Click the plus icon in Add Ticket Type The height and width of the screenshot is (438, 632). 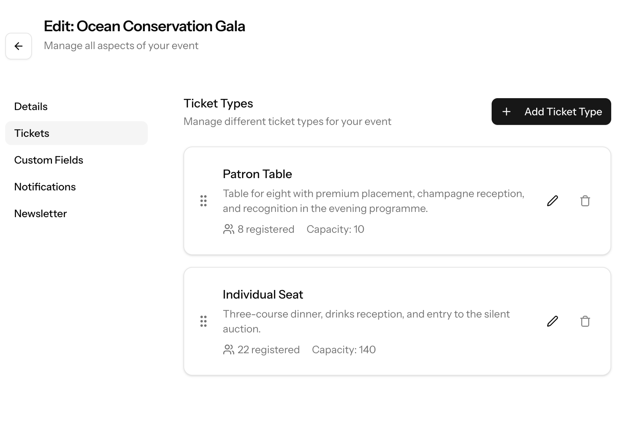(506, 112)
